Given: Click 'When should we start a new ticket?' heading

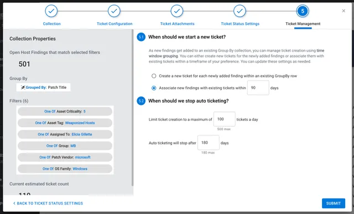Looking at the screenshot, I should [x=187, y=37].
